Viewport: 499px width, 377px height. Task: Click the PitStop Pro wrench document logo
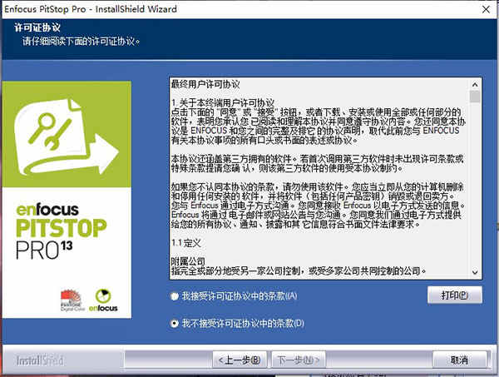67,137
